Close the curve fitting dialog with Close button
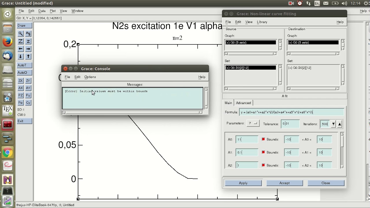 (x=326, y=183)
